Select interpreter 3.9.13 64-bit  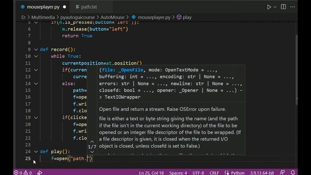click(262, 173)
